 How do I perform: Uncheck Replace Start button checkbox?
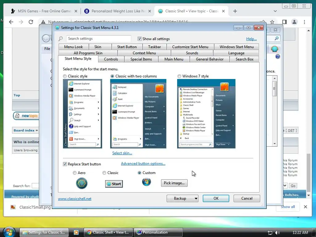pos(65,164)
